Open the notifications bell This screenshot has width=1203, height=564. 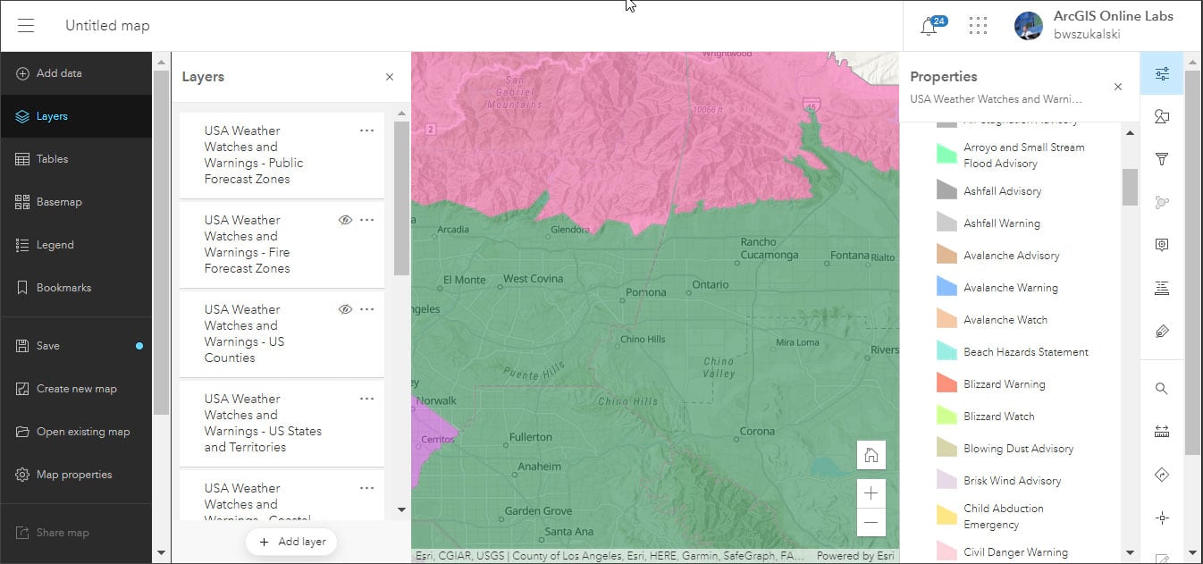[930, 26]
